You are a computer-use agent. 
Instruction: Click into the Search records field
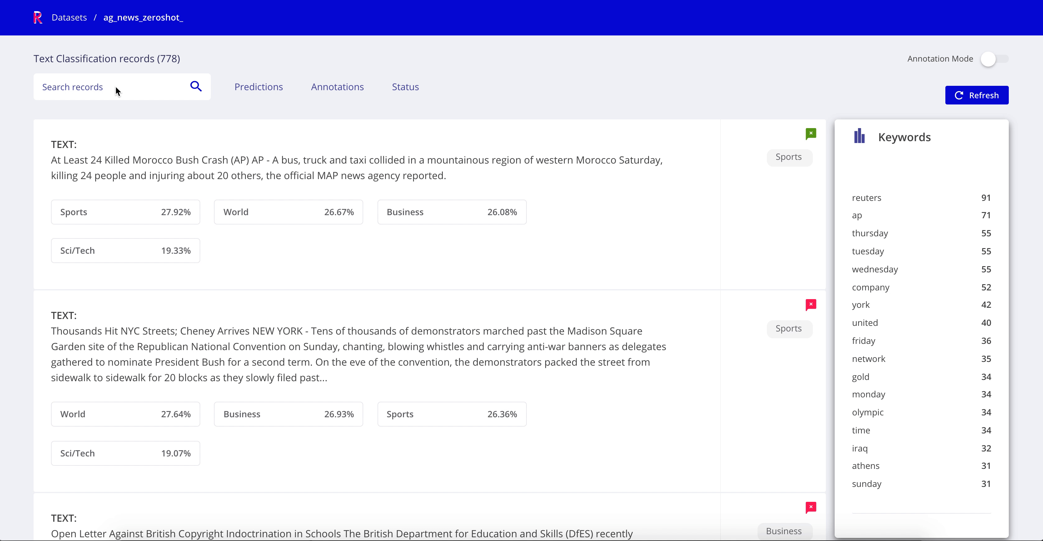[109, 87]
